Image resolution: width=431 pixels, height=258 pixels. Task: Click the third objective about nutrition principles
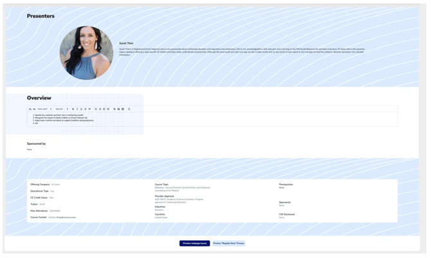[63, 120]
